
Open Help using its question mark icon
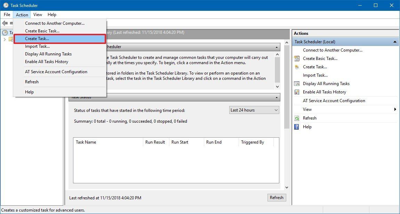point(297,127)
